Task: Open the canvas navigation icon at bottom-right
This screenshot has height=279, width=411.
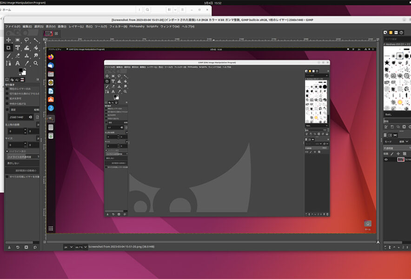Action: coord(378,242)
